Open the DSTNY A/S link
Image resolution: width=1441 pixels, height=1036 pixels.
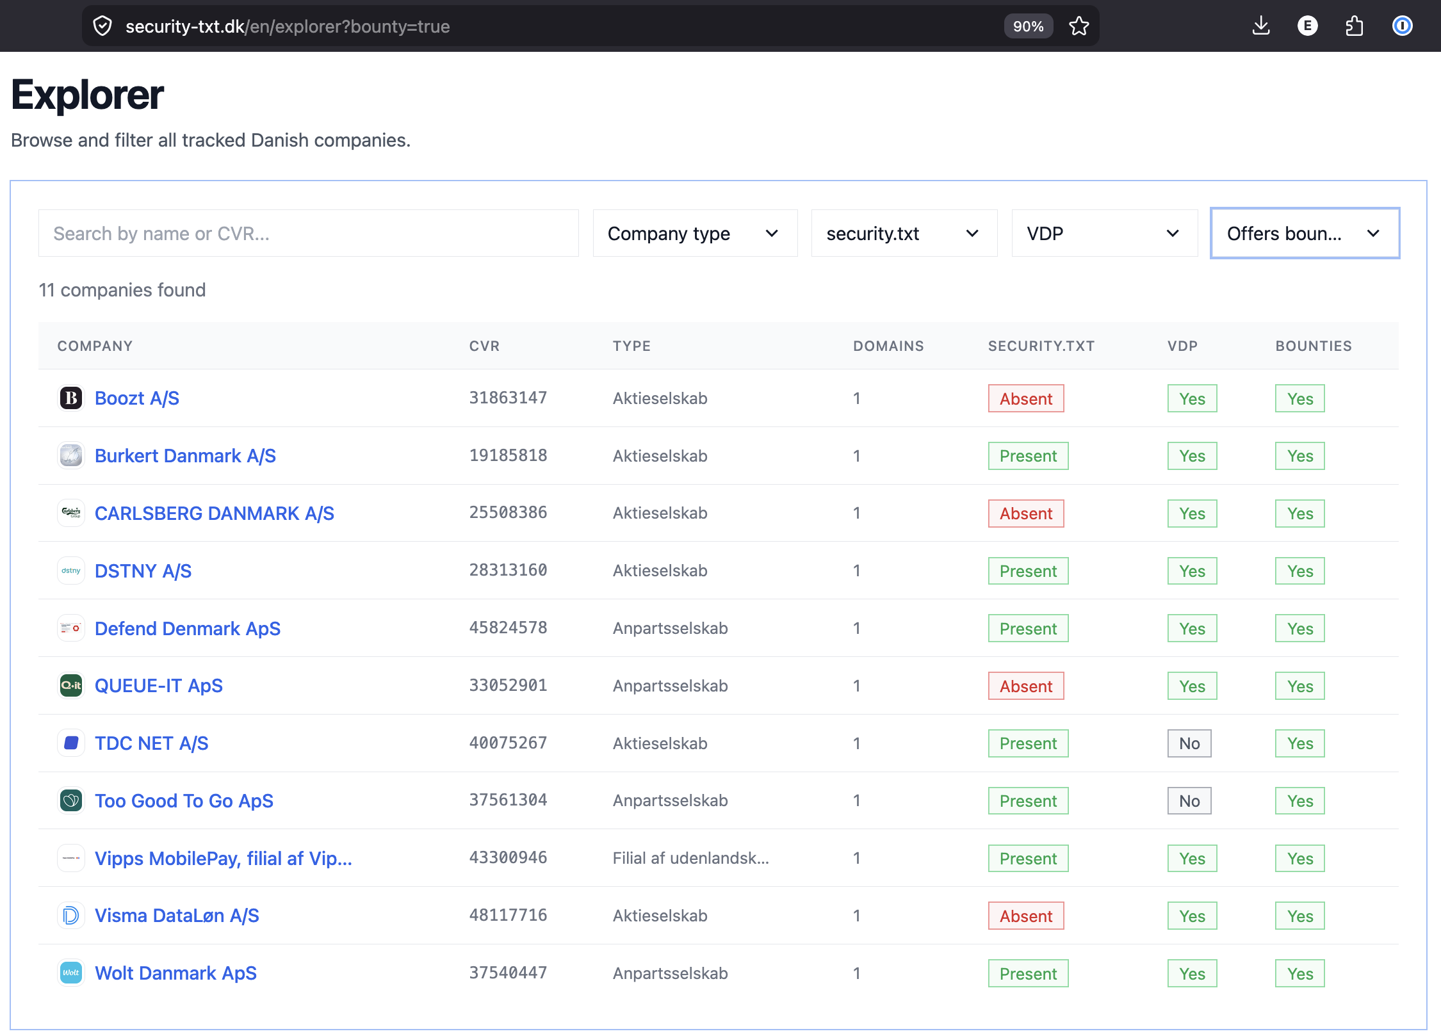tap(143, 571)
